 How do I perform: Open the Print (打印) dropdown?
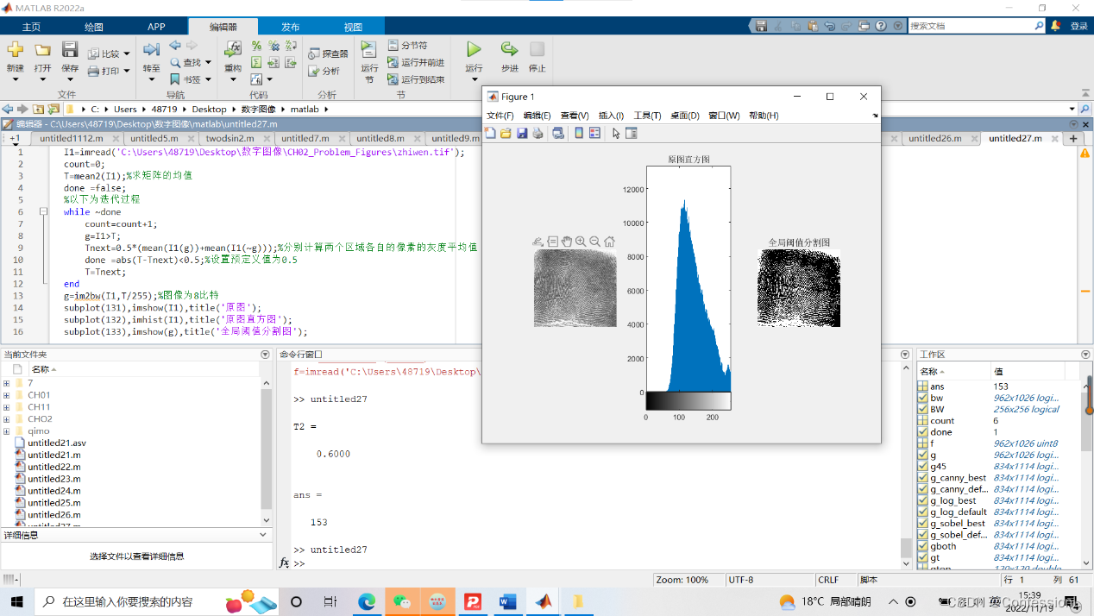click(x=127, y=71)
